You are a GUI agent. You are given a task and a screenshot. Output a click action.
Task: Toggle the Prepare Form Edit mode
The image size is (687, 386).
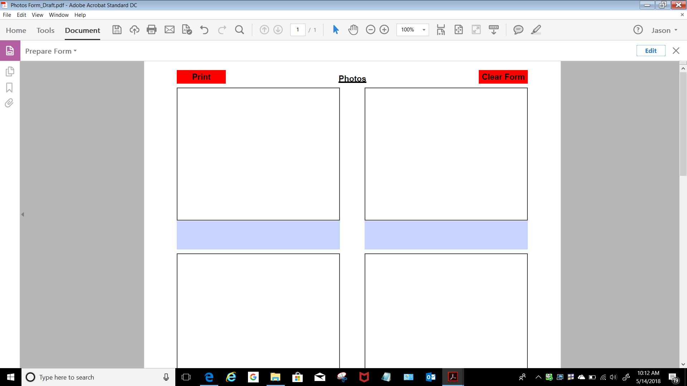coord(651,50)
